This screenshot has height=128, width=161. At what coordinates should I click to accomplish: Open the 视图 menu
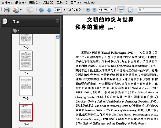(x=34, y=2)
